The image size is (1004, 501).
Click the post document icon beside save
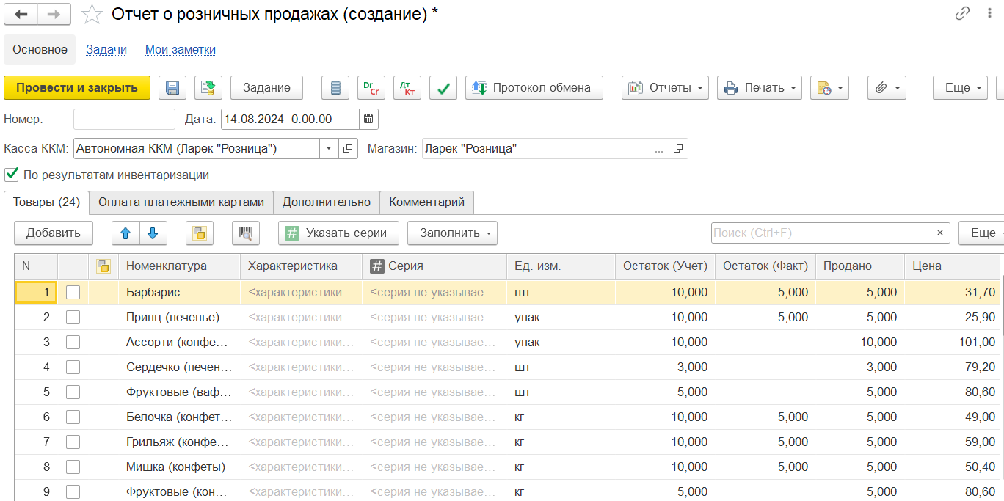[208, 88]
